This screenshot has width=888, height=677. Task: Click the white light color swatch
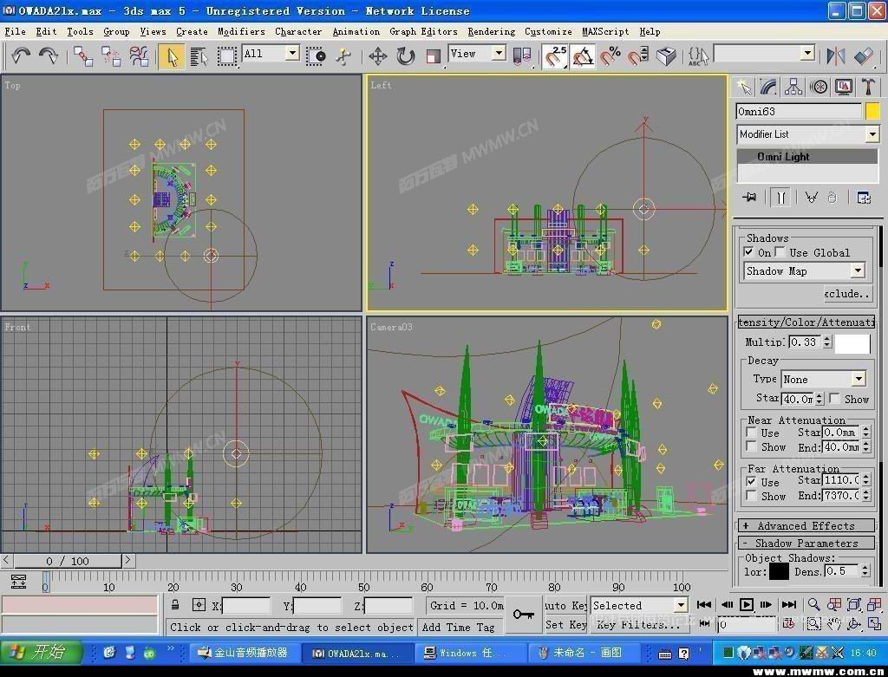(853, 343)
